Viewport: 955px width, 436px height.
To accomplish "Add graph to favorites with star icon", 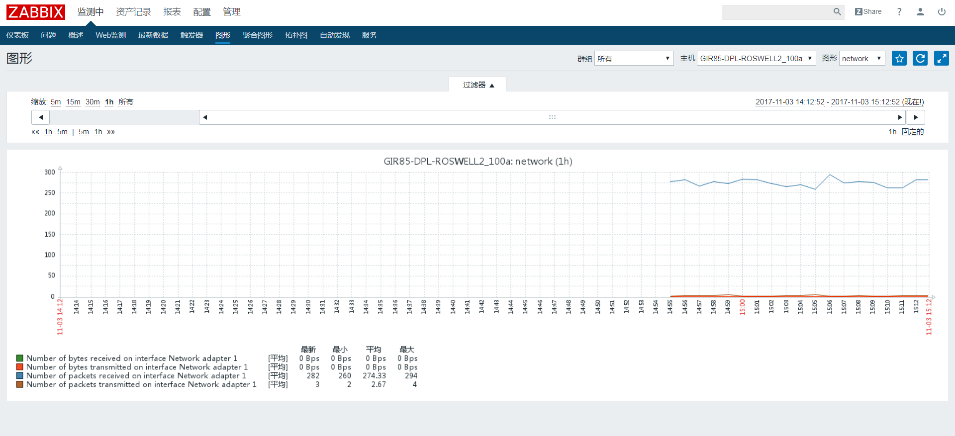I will [899, 59].
